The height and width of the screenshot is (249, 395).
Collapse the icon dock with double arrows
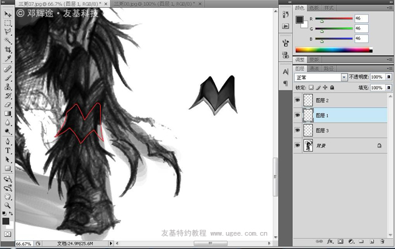coord(290,2)
